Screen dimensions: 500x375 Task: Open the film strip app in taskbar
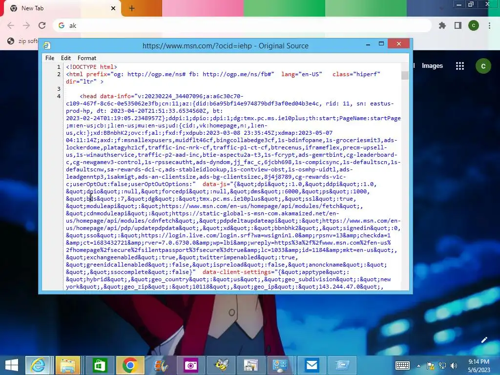(x=161, y=365)
